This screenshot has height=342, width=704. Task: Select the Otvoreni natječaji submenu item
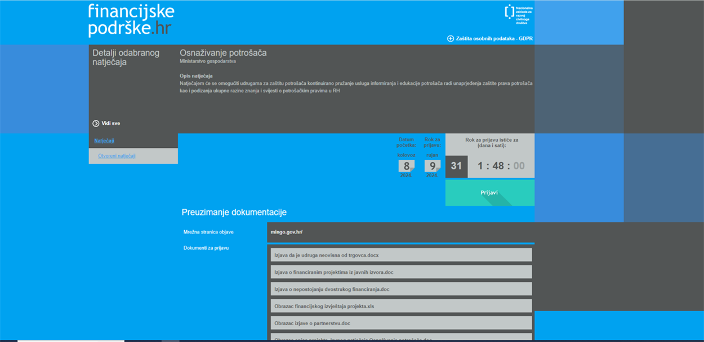point(117,156)
